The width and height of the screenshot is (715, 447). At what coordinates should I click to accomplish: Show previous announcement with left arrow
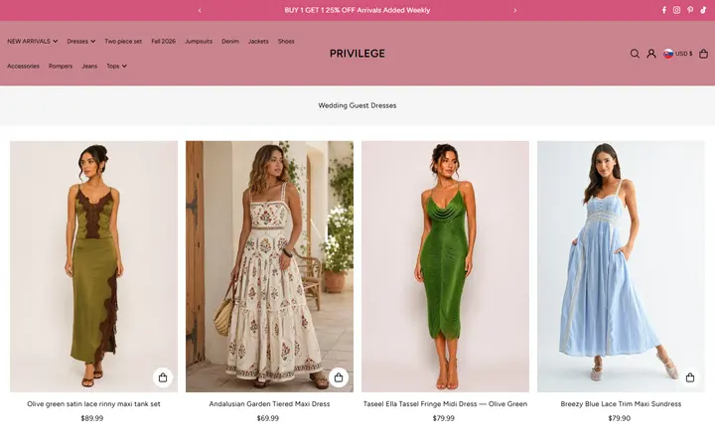point(200,11)
